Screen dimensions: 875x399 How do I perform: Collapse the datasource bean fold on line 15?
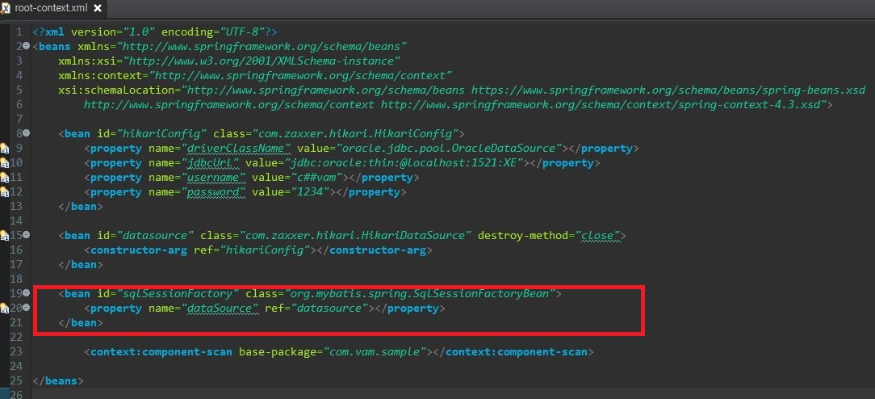pyautogui.click(x=26, y=236)
